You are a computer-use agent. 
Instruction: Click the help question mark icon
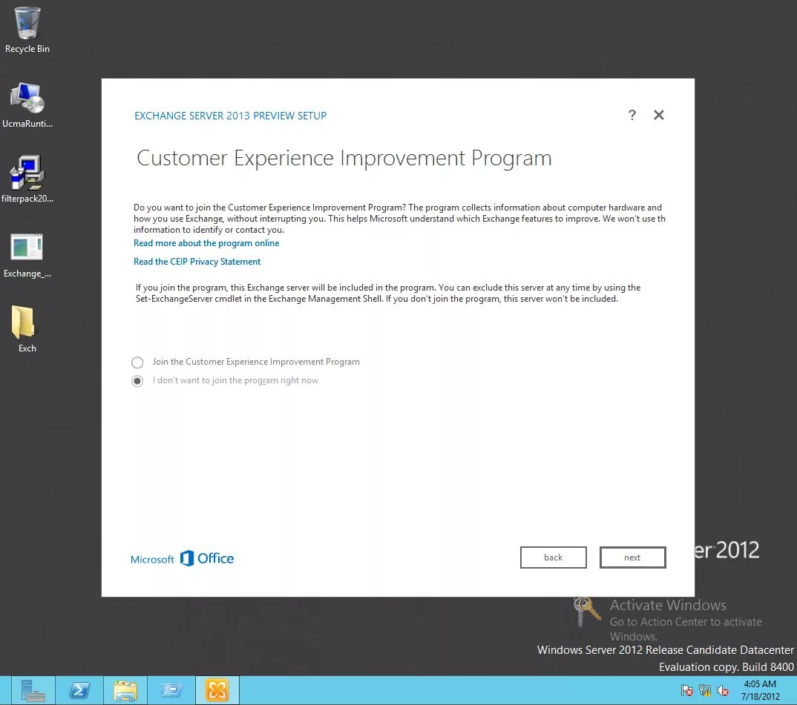(632, 116)
